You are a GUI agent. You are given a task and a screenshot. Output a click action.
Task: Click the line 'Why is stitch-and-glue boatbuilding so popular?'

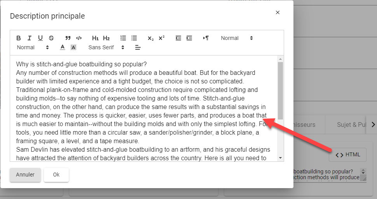[81, 64]
